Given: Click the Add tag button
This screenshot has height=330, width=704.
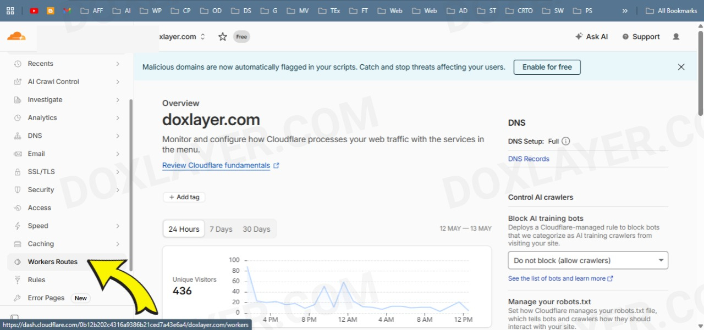Looking at the screenshot, I should tap(184, 197).
